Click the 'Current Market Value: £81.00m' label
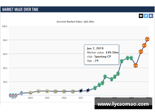Screen dimensions: 155x112 click(75, 22)
